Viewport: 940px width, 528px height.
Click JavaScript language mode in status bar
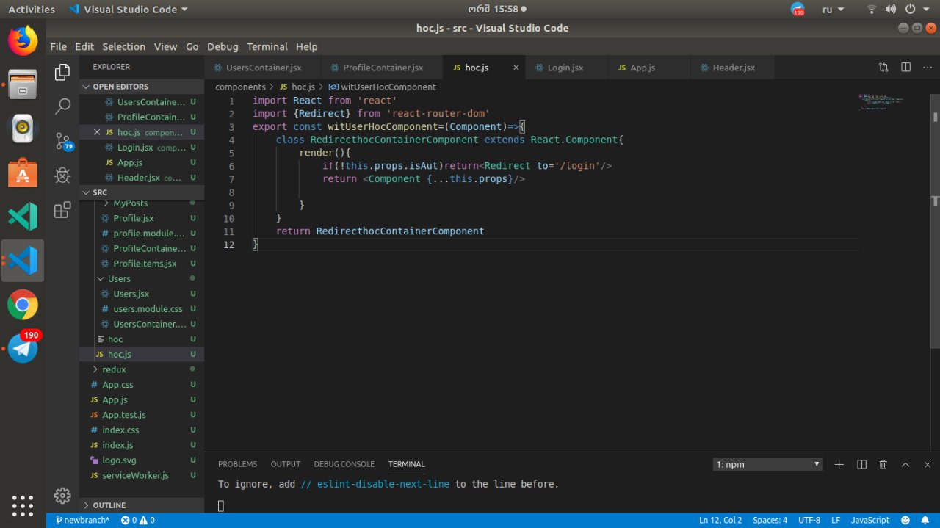pos(869,520)
